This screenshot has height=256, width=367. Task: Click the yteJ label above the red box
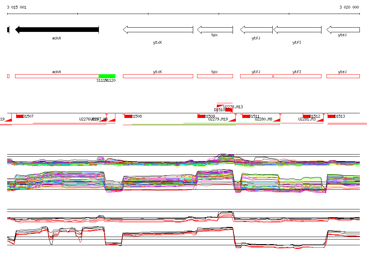point(342,72)
